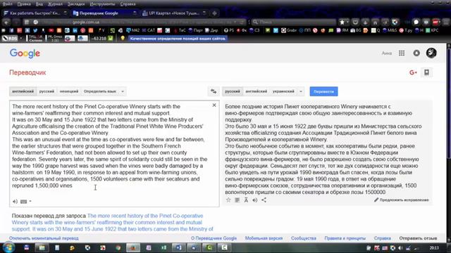The height and width of the screenshot is (253, 451).
Task: Open the Pocket toolbar icon
Action: (x=355, y=22)
